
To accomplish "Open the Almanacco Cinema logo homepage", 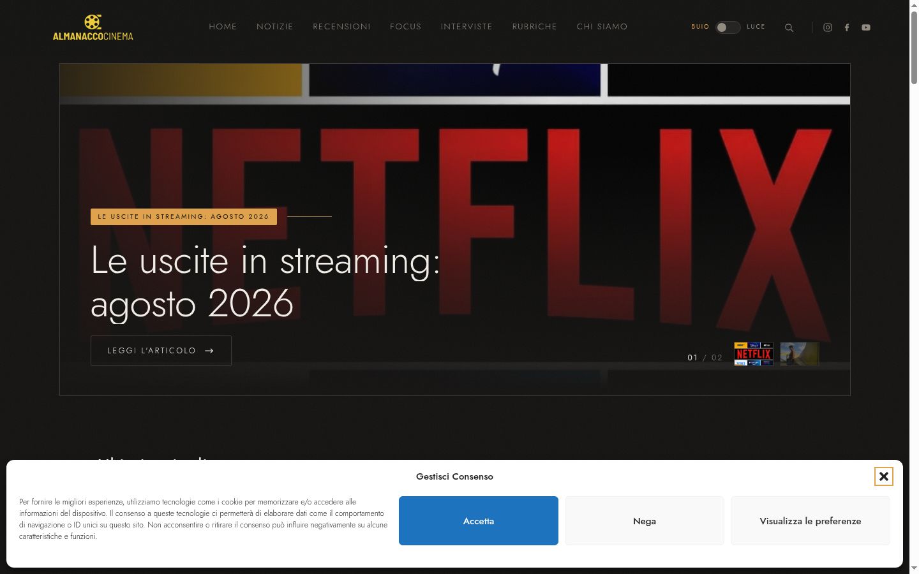I will [x=93, y=27].
